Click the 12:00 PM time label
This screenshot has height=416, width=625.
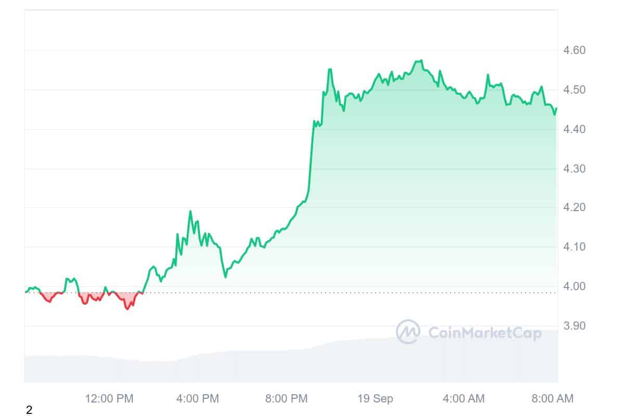[109, 399]
